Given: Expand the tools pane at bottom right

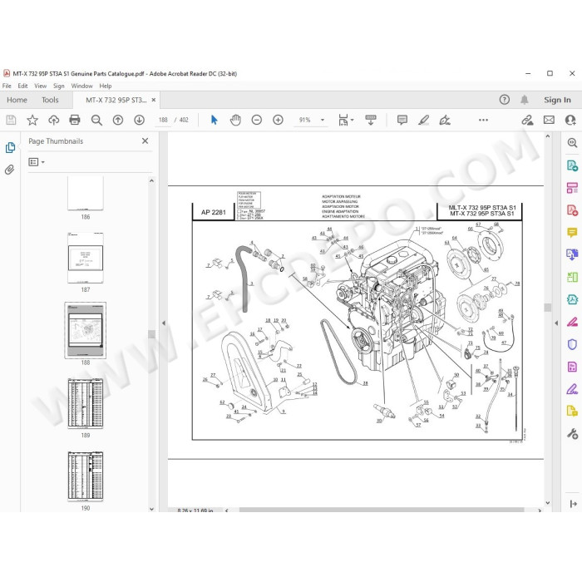Looking at the screenshot, I should pos(573,504).
